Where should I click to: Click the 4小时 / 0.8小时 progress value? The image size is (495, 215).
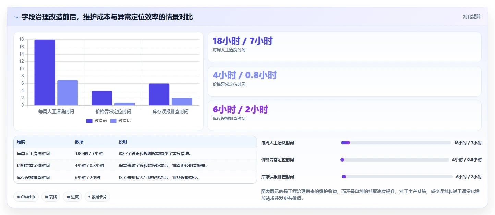click(x=467, y=160)
